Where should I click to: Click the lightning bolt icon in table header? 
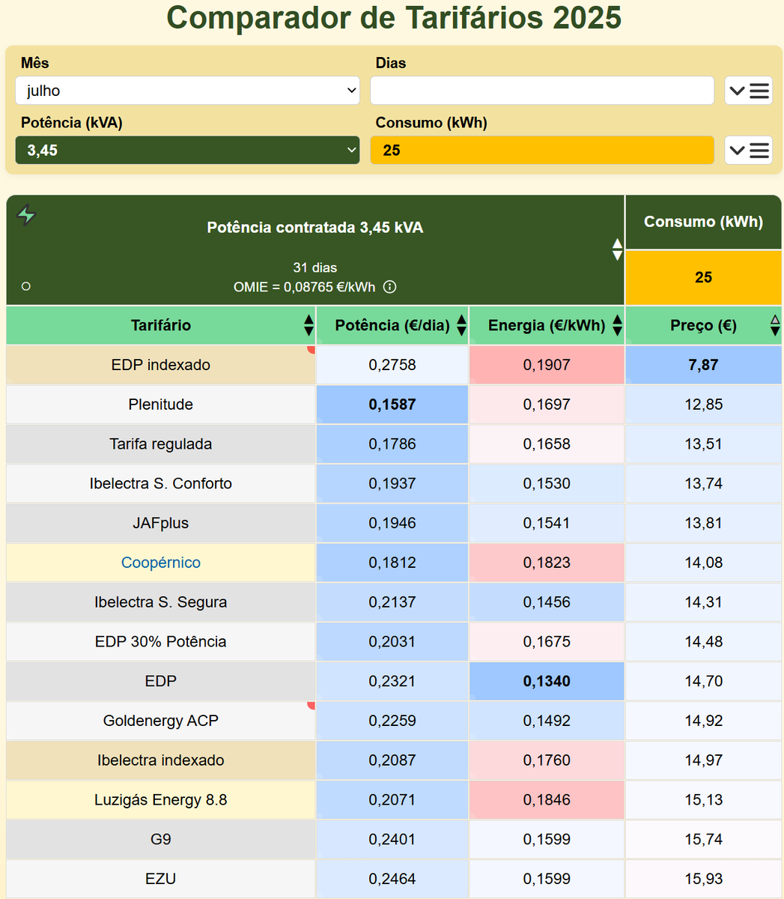coord(26,215)
